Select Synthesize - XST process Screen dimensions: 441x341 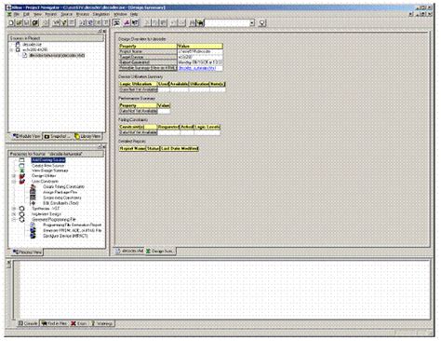(x=46, y=209)
